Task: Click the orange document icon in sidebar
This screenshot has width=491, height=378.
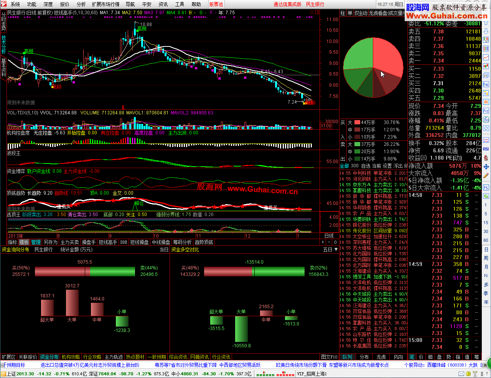Action: click(486, 102)
